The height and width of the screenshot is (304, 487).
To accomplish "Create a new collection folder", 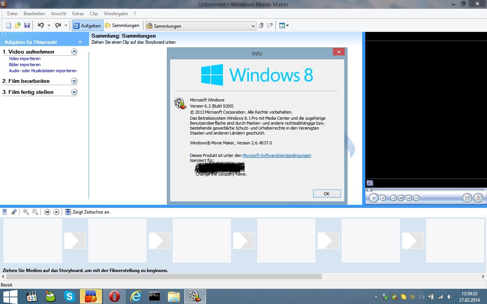I will click(x=270, y=25).
